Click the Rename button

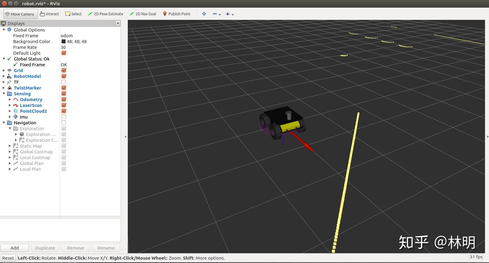[106, 248]
